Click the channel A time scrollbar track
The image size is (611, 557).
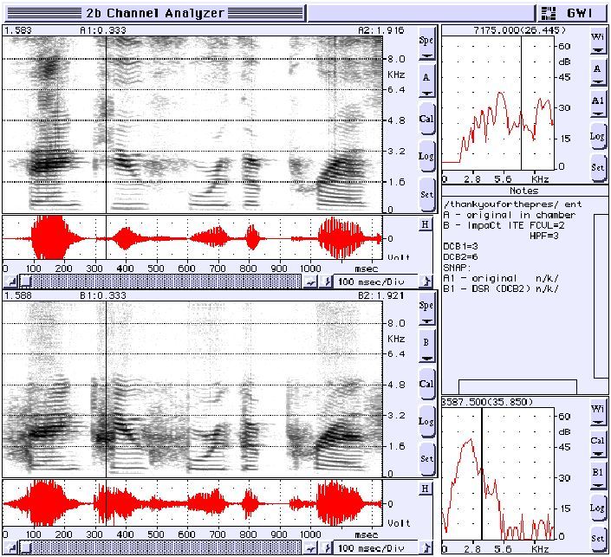point(159,282)
